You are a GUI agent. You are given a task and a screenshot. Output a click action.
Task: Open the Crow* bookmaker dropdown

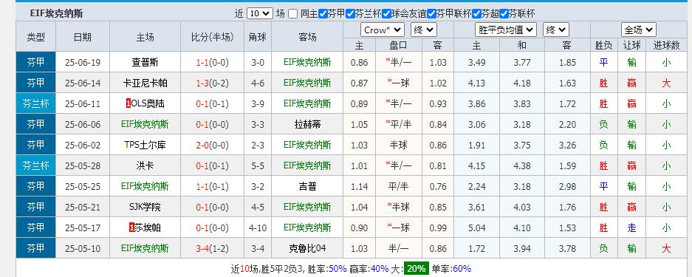[383, 30]
